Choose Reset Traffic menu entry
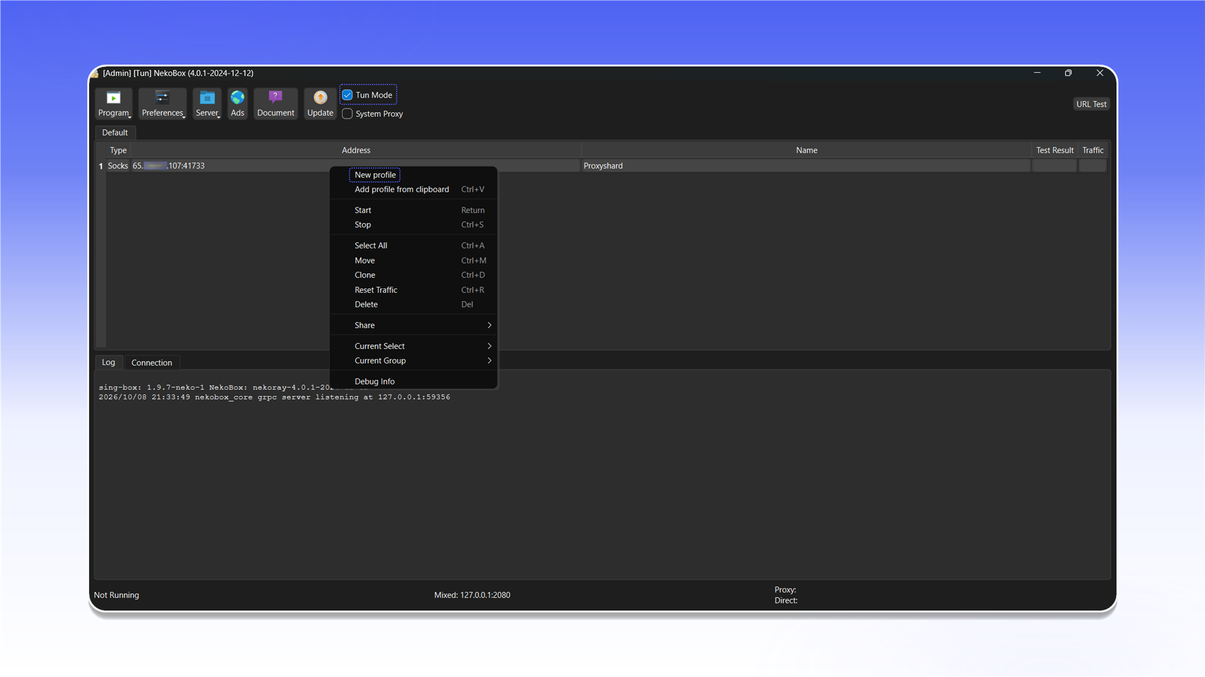The width and height of the screenshot is (1205, 677). click(414, 290)
